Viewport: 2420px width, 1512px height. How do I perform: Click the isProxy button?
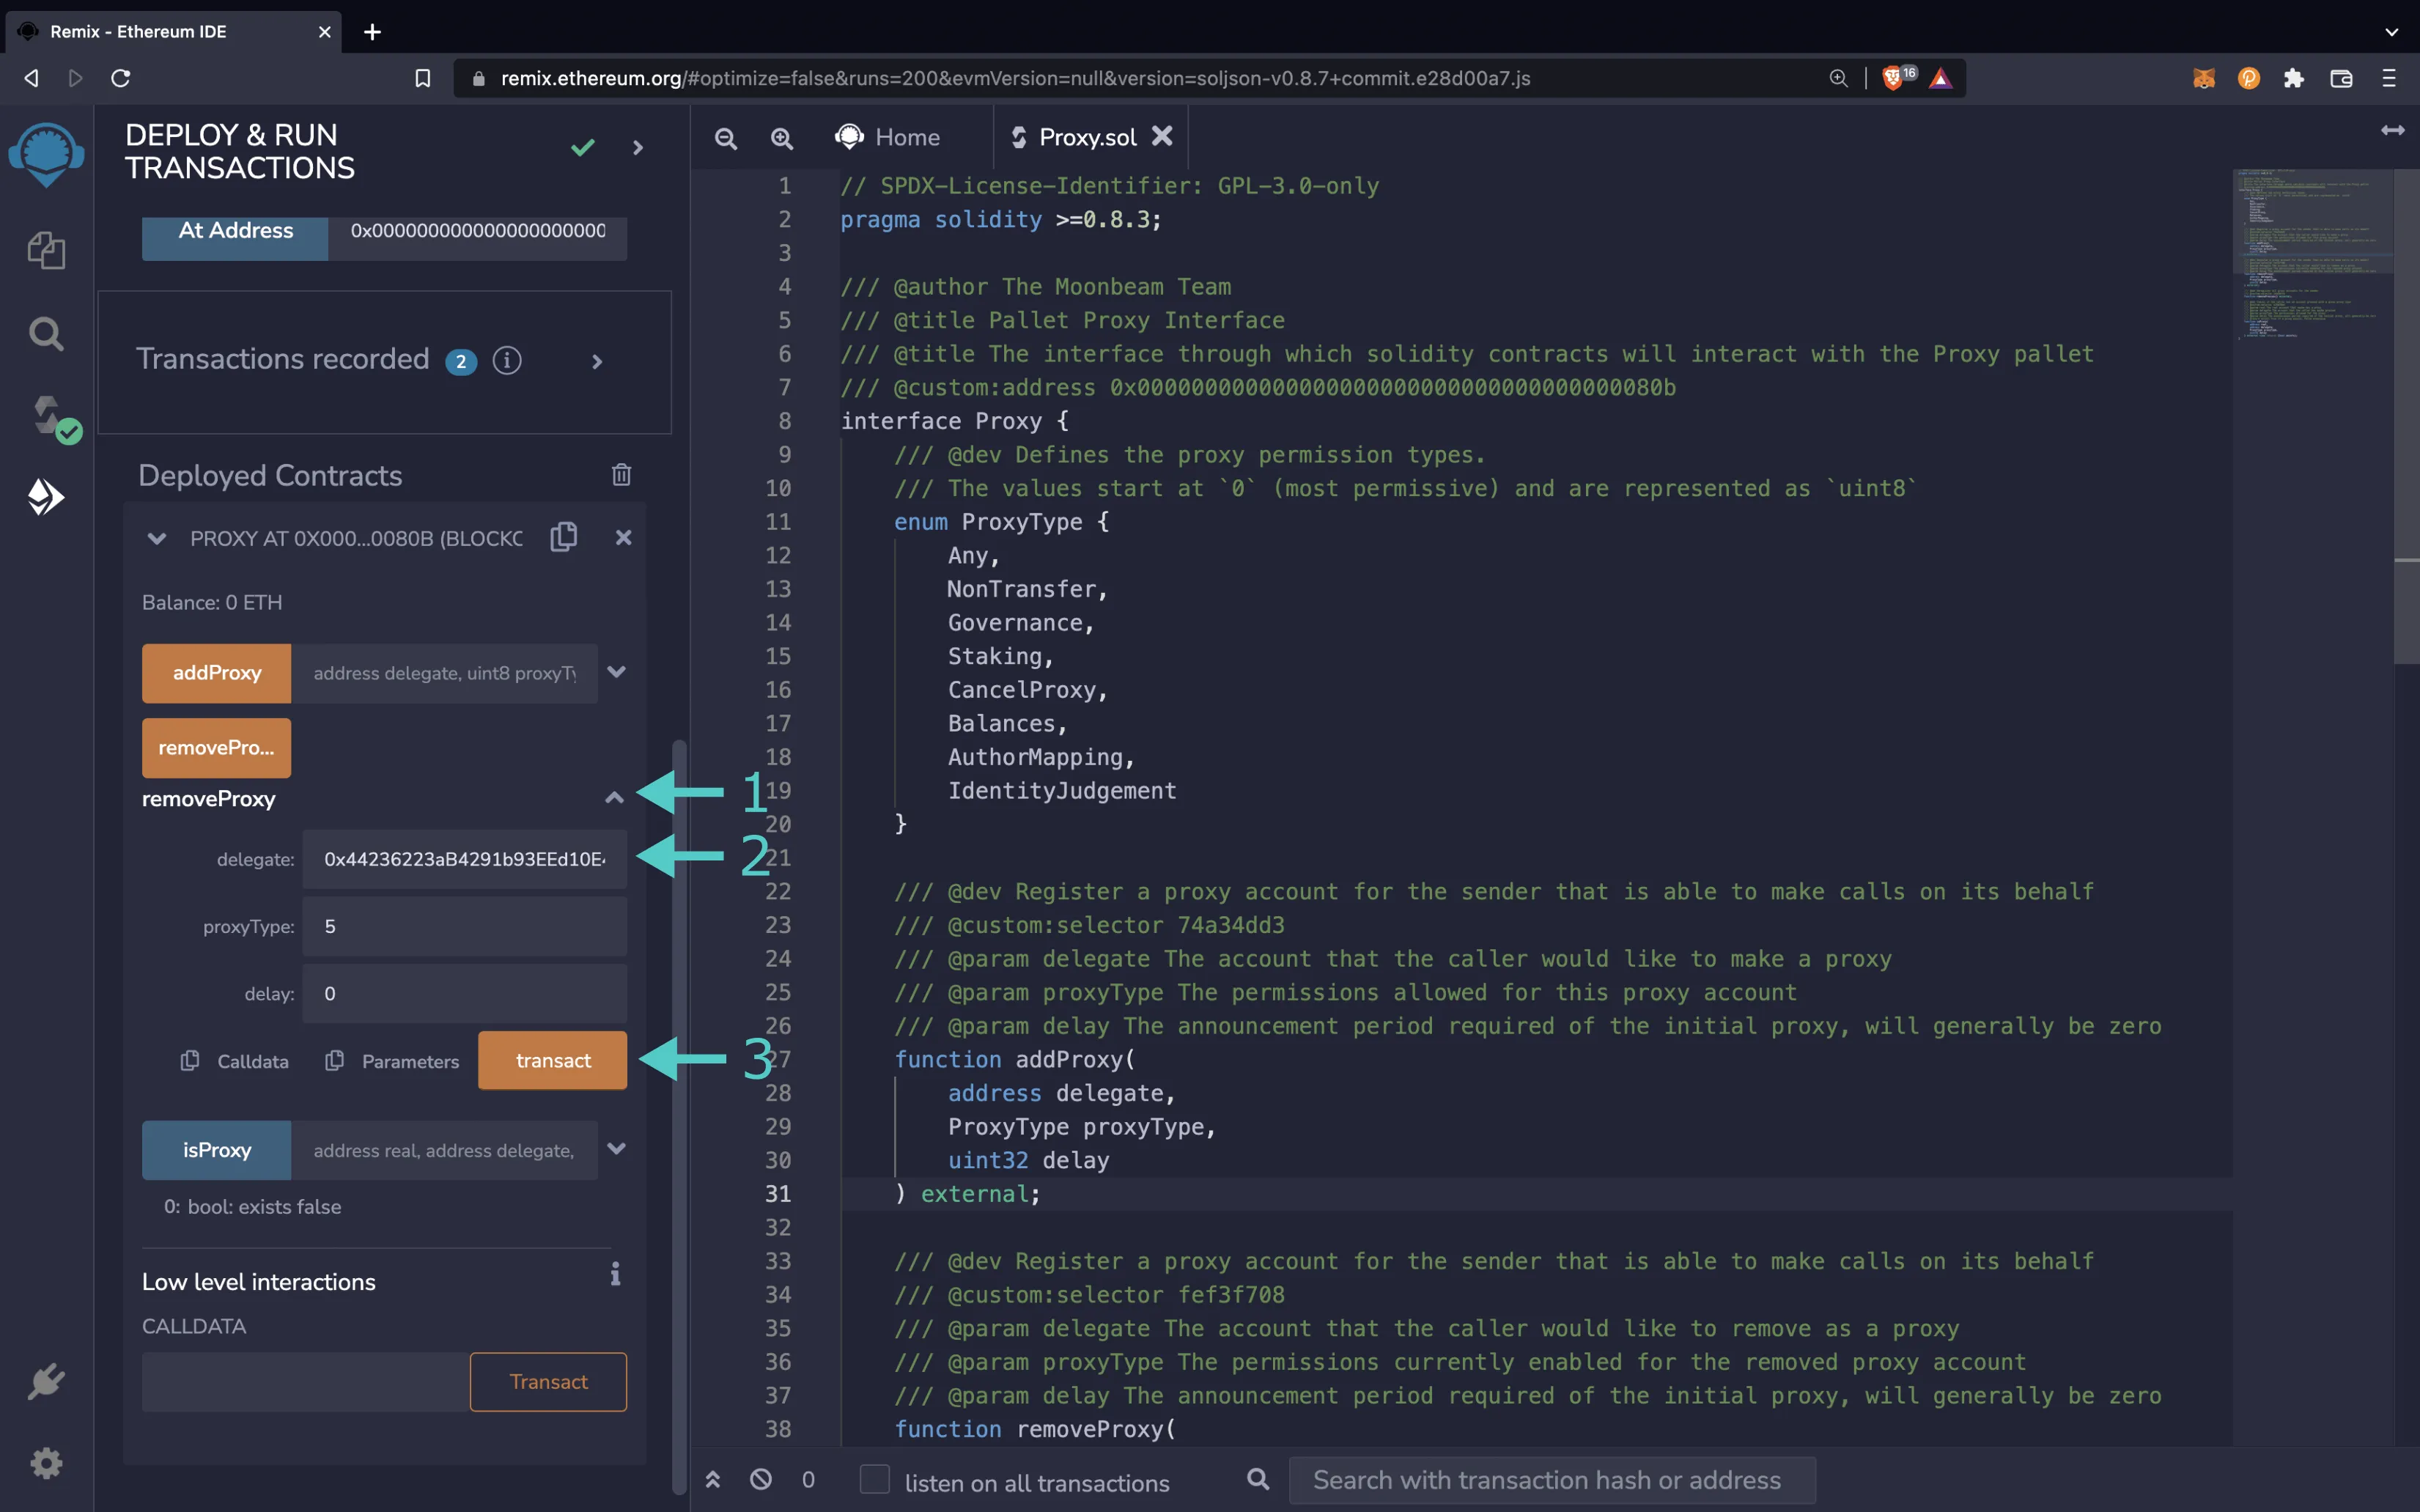click(217, 1150)
